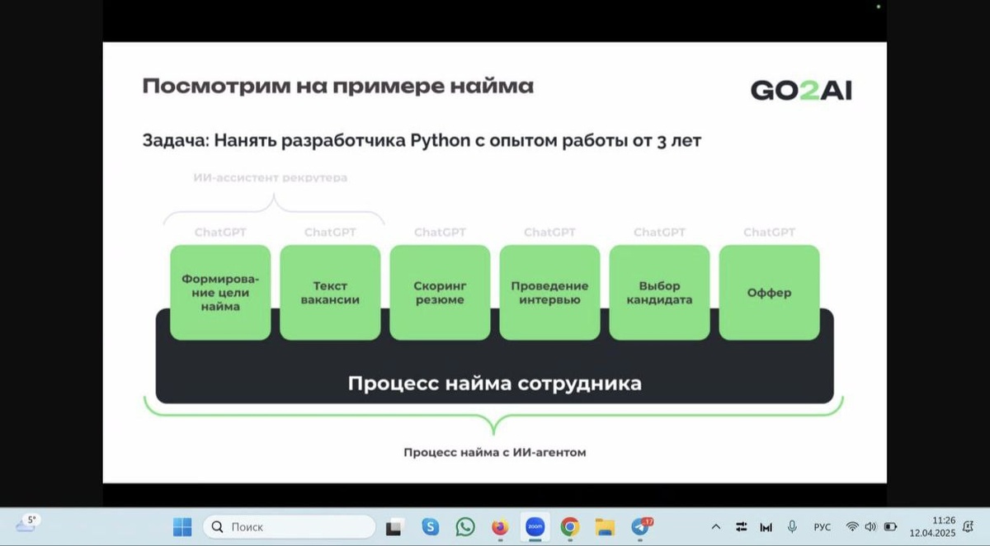
Task: Click the 'Скоринг резюме' green block
Action: pyautogui.click(x=440, y=292)
